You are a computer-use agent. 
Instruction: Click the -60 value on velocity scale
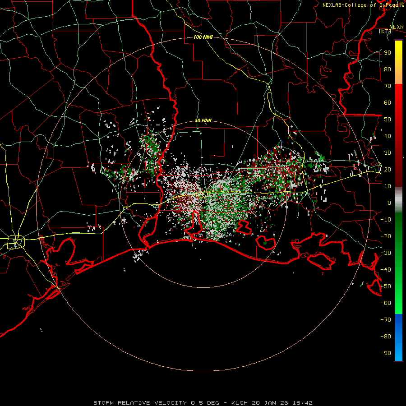point(386,303)
